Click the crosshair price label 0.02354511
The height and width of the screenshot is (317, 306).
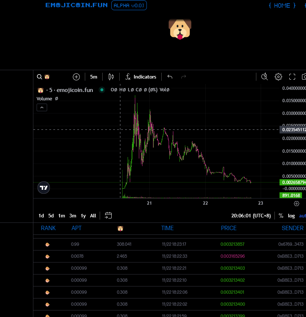[x=293, y=129]
